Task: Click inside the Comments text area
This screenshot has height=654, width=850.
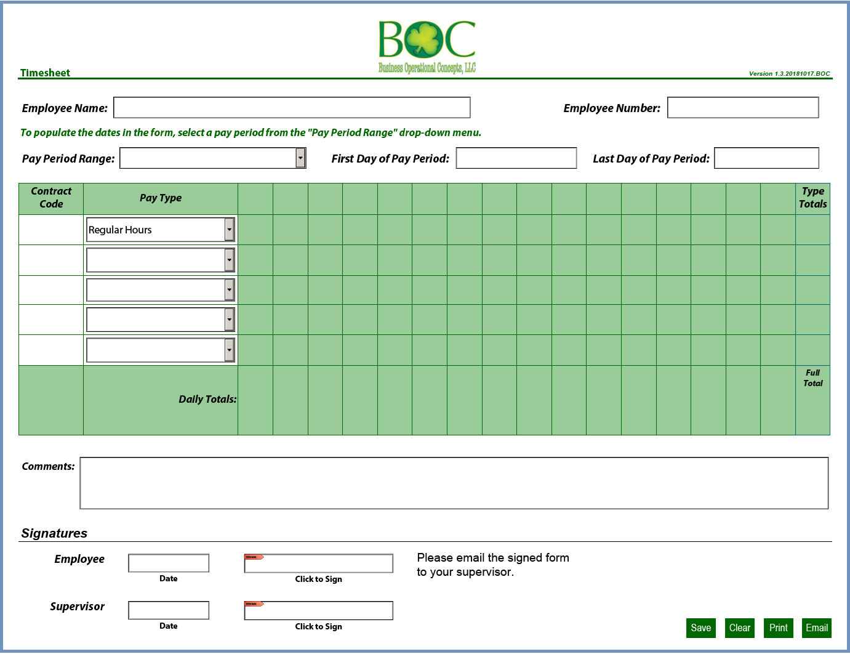Action: coord(454,483)
